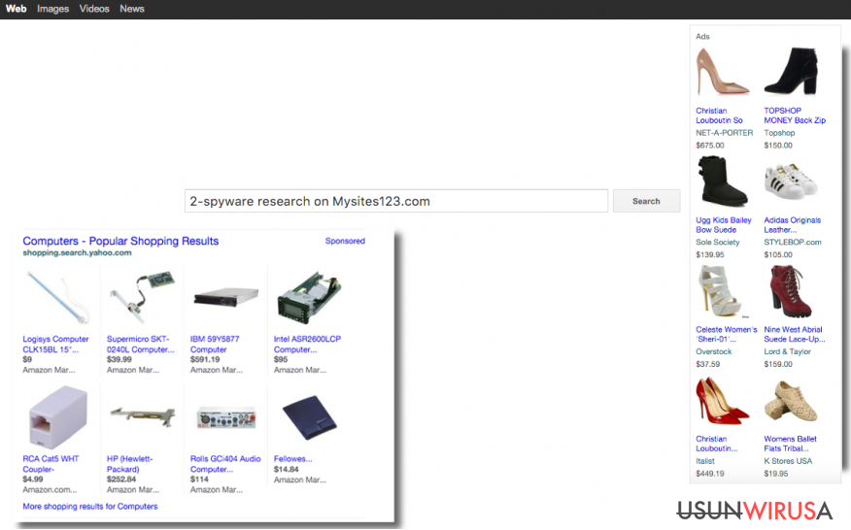851x530 pixels.
Task: Click NET-A-PORTER seller name
Action: tap(725, 133)
